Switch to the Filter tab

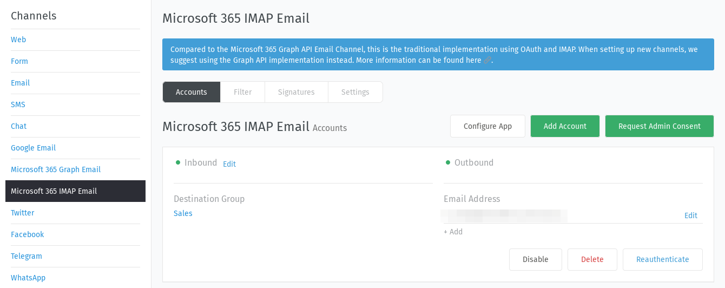(x=243, y=92)
